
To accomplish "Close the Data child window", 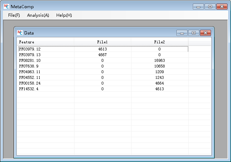I will tap(205, 33).
